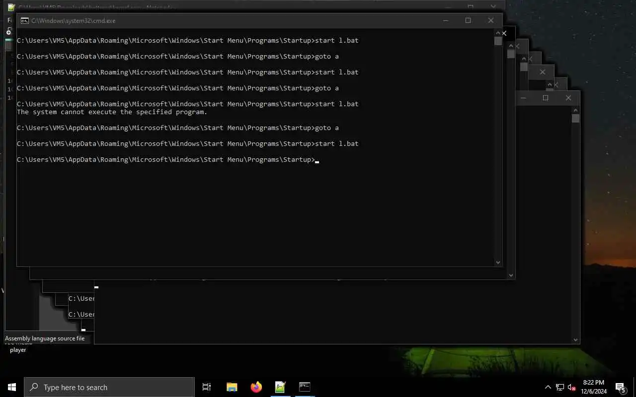Click the rightmost cmd window scrollbar up arrow

pos(575,109)
